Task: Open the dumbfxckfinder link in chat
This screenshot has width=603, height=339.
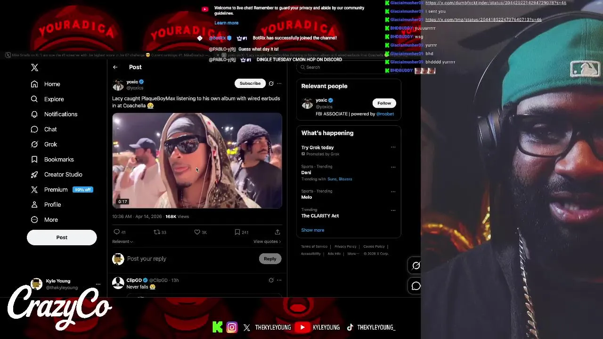Action: click(496, 3)
